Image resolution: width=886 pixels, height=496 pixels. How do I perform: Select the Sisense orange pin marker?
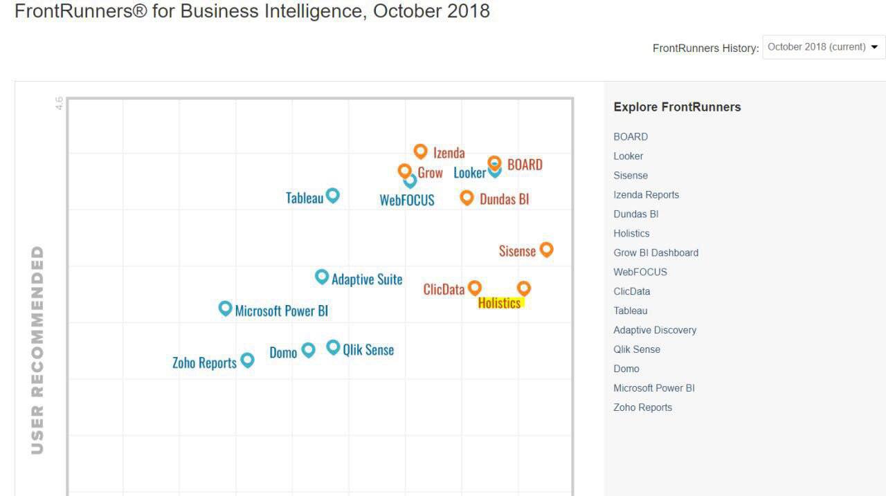click(x=546, y=249)
